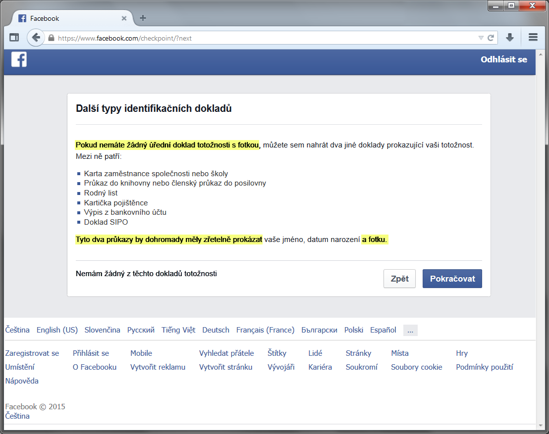
Task: Expand the address bar history dropdown arrow
Action: click(x=481, y=38)
